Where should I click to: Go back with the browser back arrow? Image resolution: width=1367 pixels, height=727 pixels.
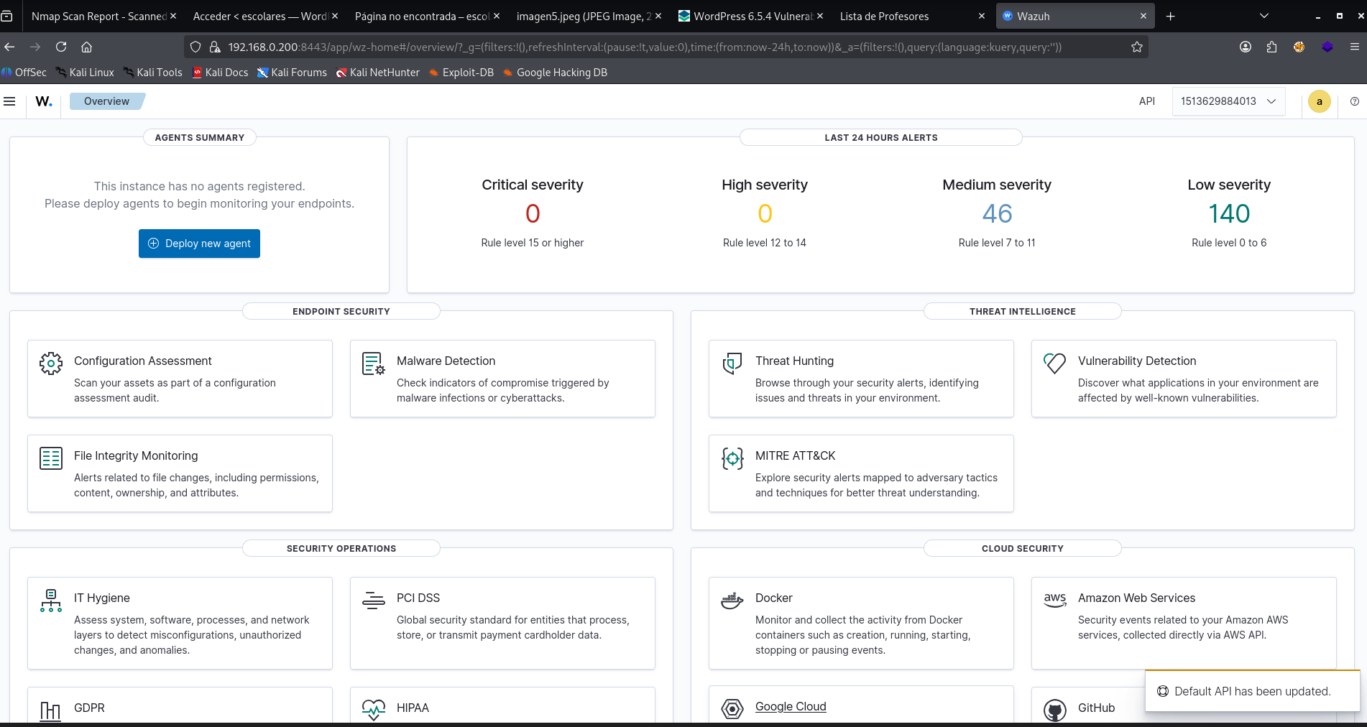(9, 47)
